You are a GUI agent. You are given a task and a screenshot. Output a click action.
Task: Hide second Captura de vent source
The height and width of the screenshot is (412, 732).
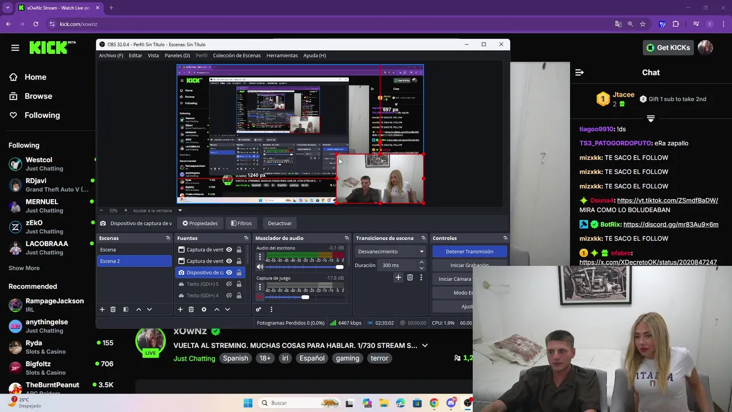point(229,261)
